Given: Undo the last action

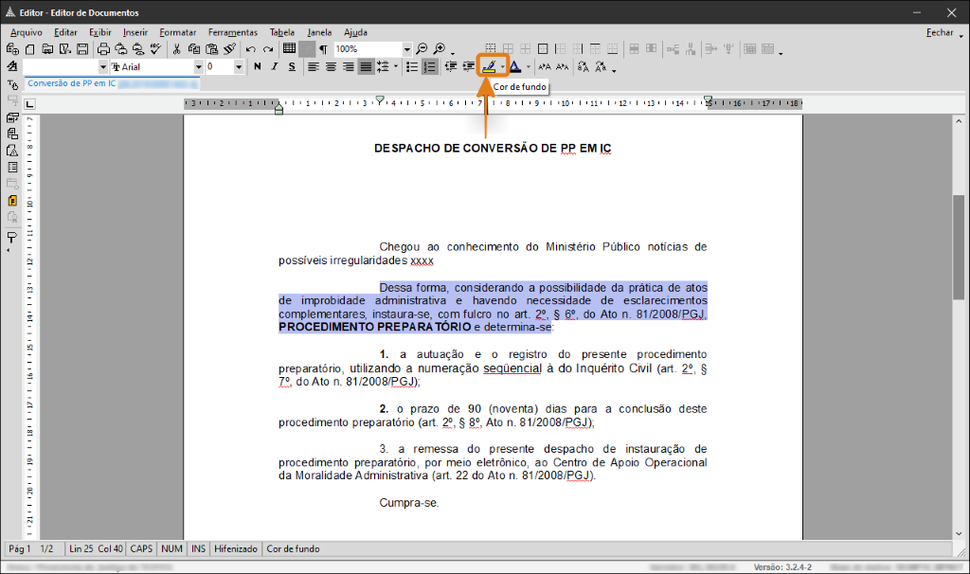Looking at the screenshot, I should pyautogui.click(x=250, y=49).
